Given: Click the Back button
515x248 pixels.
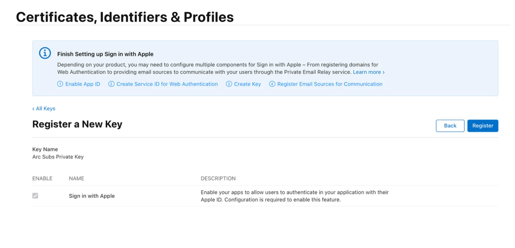Looking at the screenshot, I should [x=450, y=126].
